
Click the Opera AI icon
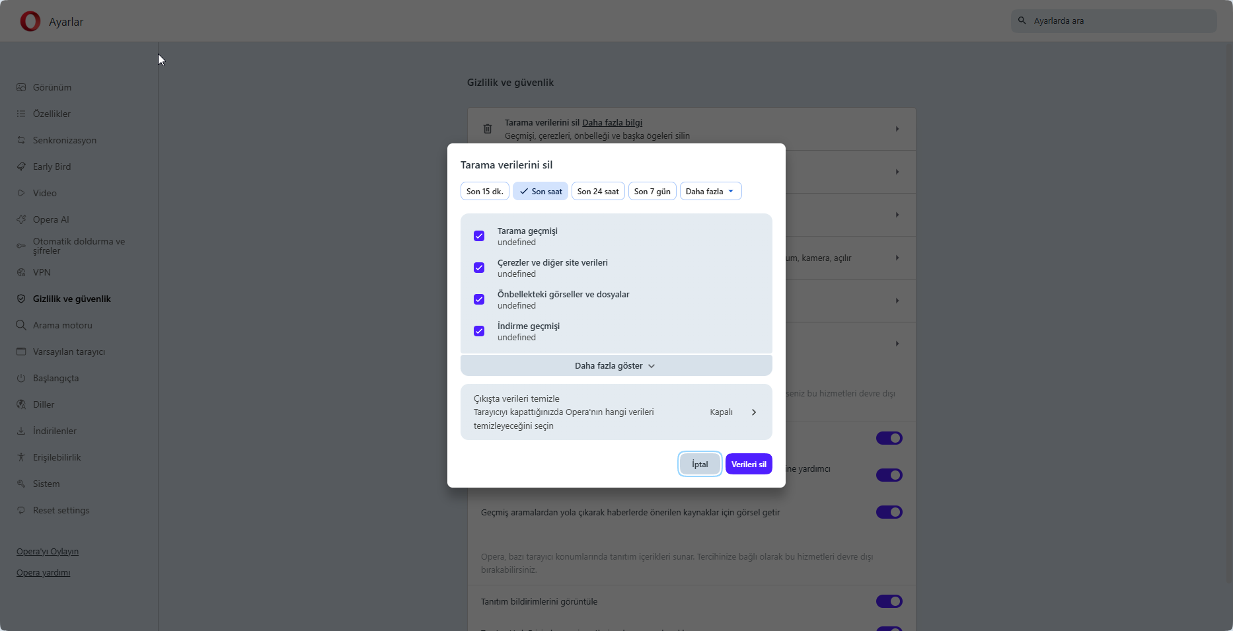tap(21, 219)
